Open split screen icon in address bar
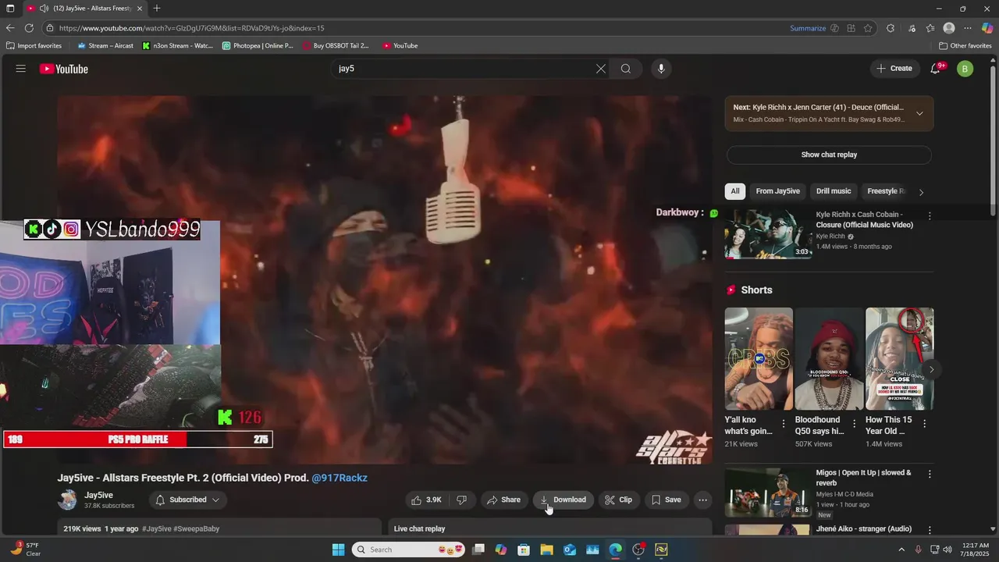The image size is (999, 562). 851,28
